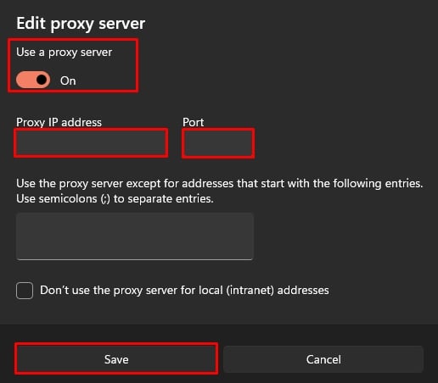Click inside the Port input box
This screenshot has width=438, height=383.
click(x=218, y=143)
